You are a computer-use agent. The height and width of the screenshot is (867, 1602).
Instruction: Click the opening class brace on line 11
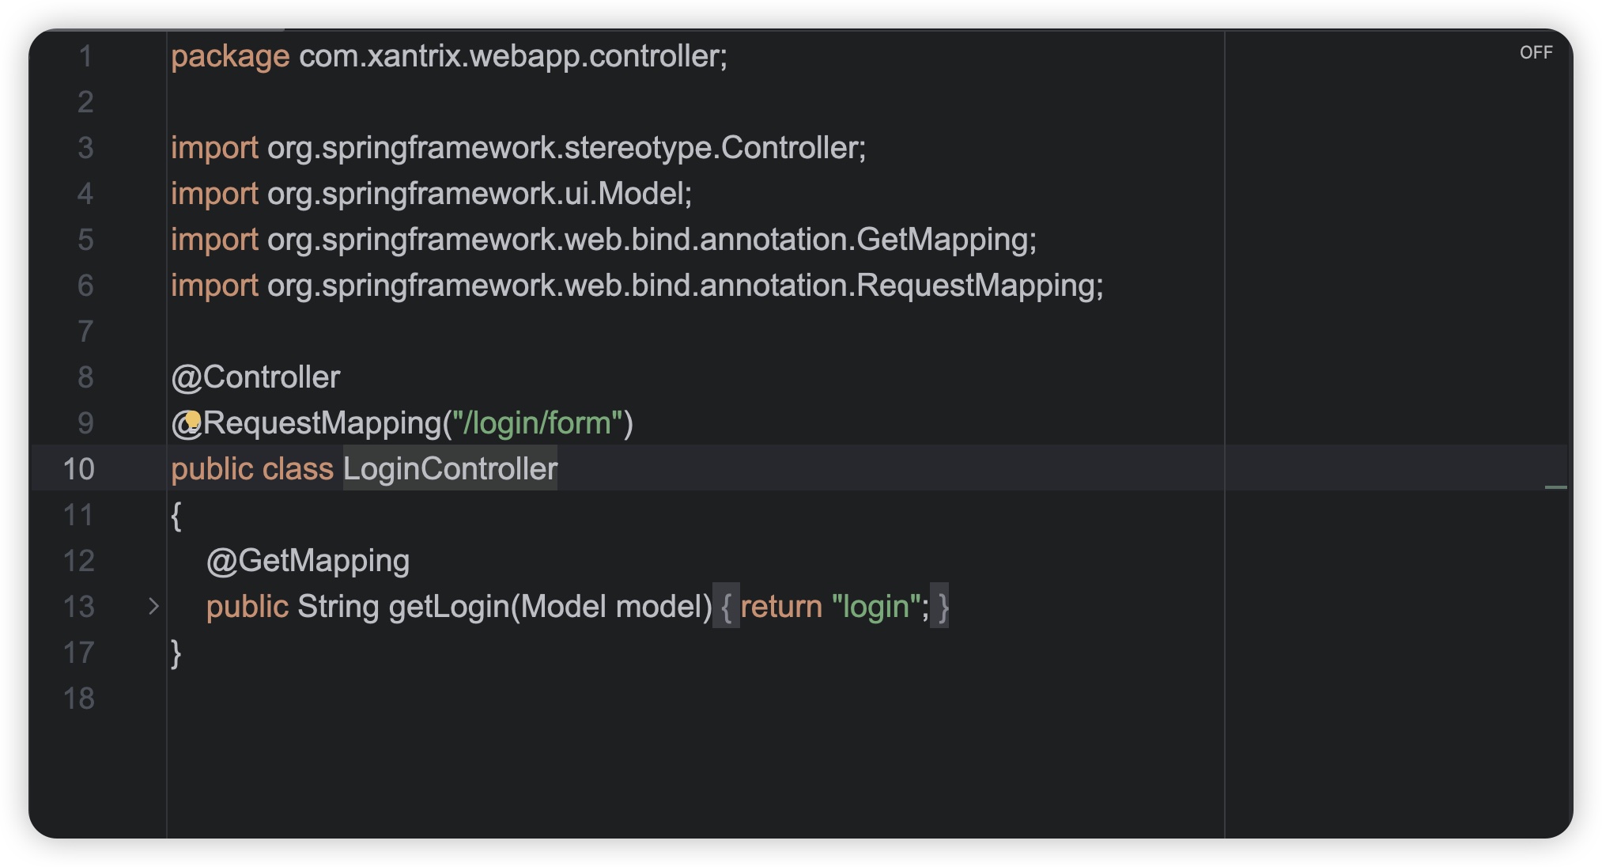tap(176, 516)
